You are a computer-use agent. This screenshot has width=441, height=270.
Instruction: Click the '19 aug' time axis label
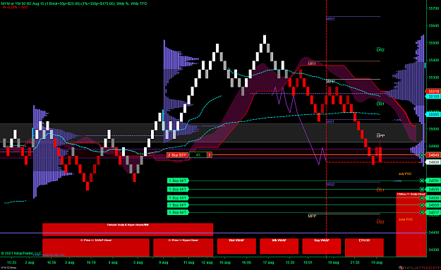[x=377, y=262]
